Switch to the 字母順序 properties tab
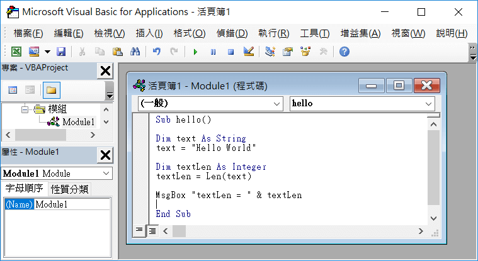This screenshot has height=261, width=478. click(25, 189)
